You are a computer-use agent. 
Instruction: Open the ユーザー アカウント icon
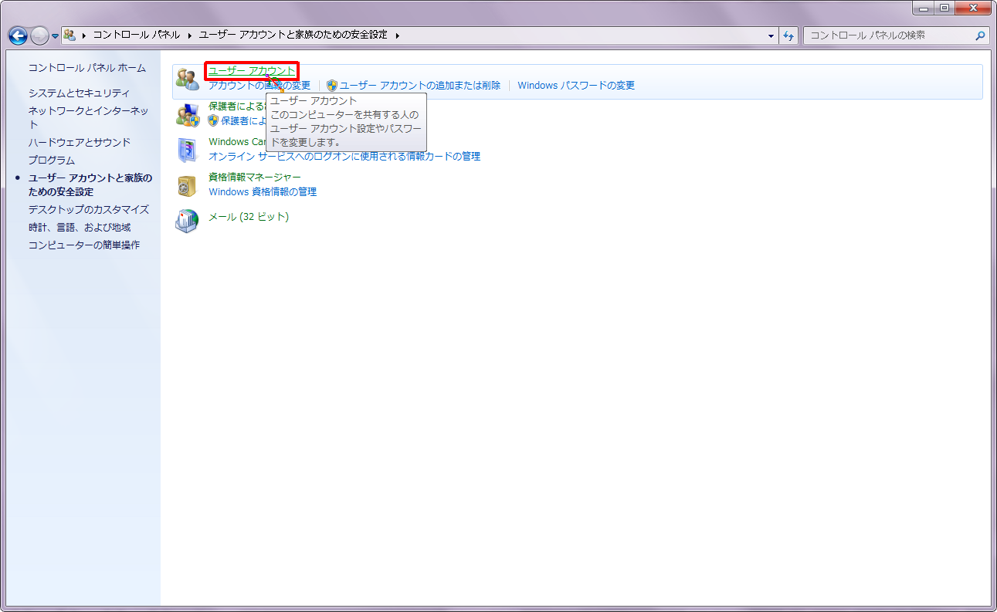tap(188, 78)
